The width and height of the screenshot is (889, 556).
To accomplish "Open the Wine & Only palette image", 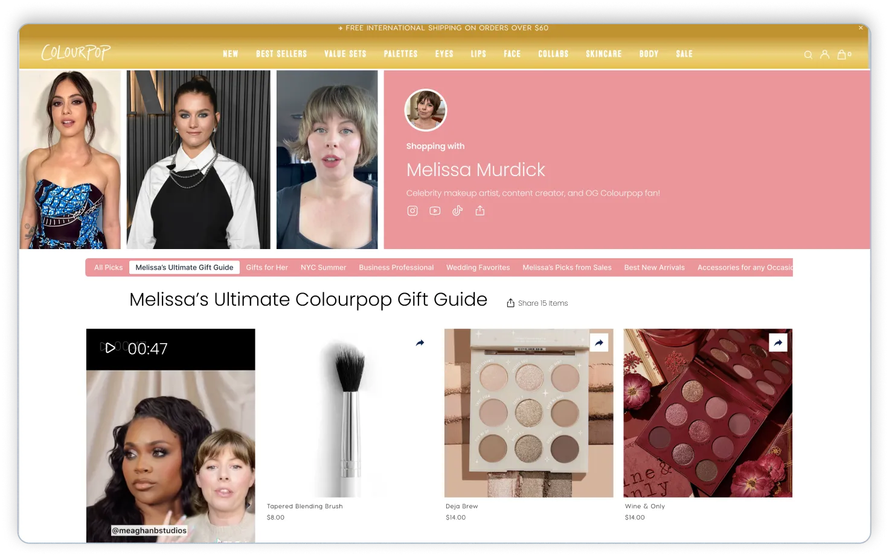I will point(708,413).
